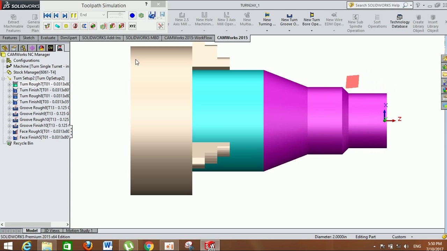The image size is (447, 251).
Task: Click the blue circle simulation icon
Action: coord(132,15)
